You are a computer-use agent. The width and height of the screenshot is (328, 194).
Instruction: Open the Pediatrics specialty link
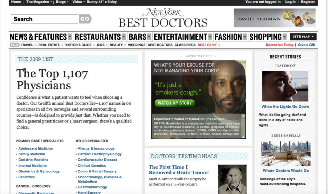coord(27,177)
